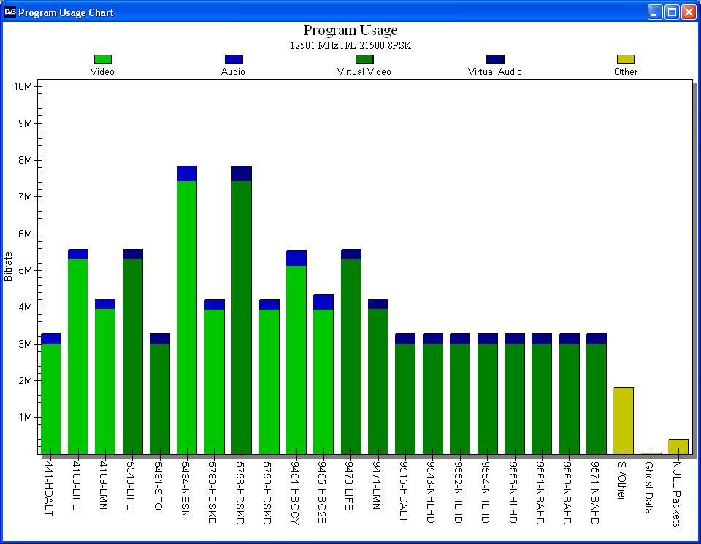
Task: Click the 9451-HBOCY audio segment on top
Action: coord(296,258)
